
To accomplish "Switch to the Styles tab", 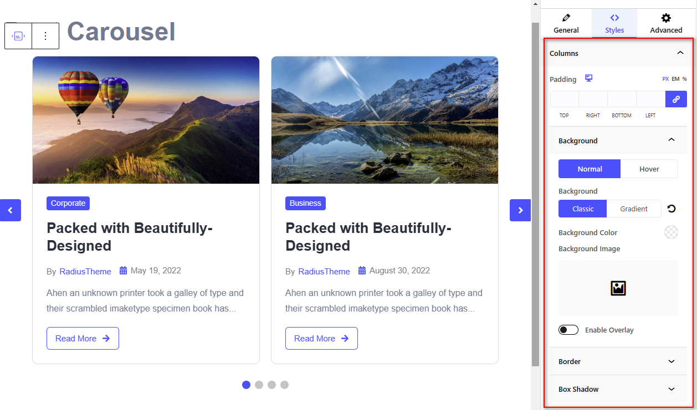I will pyautogui.click(x=614, y=23).
